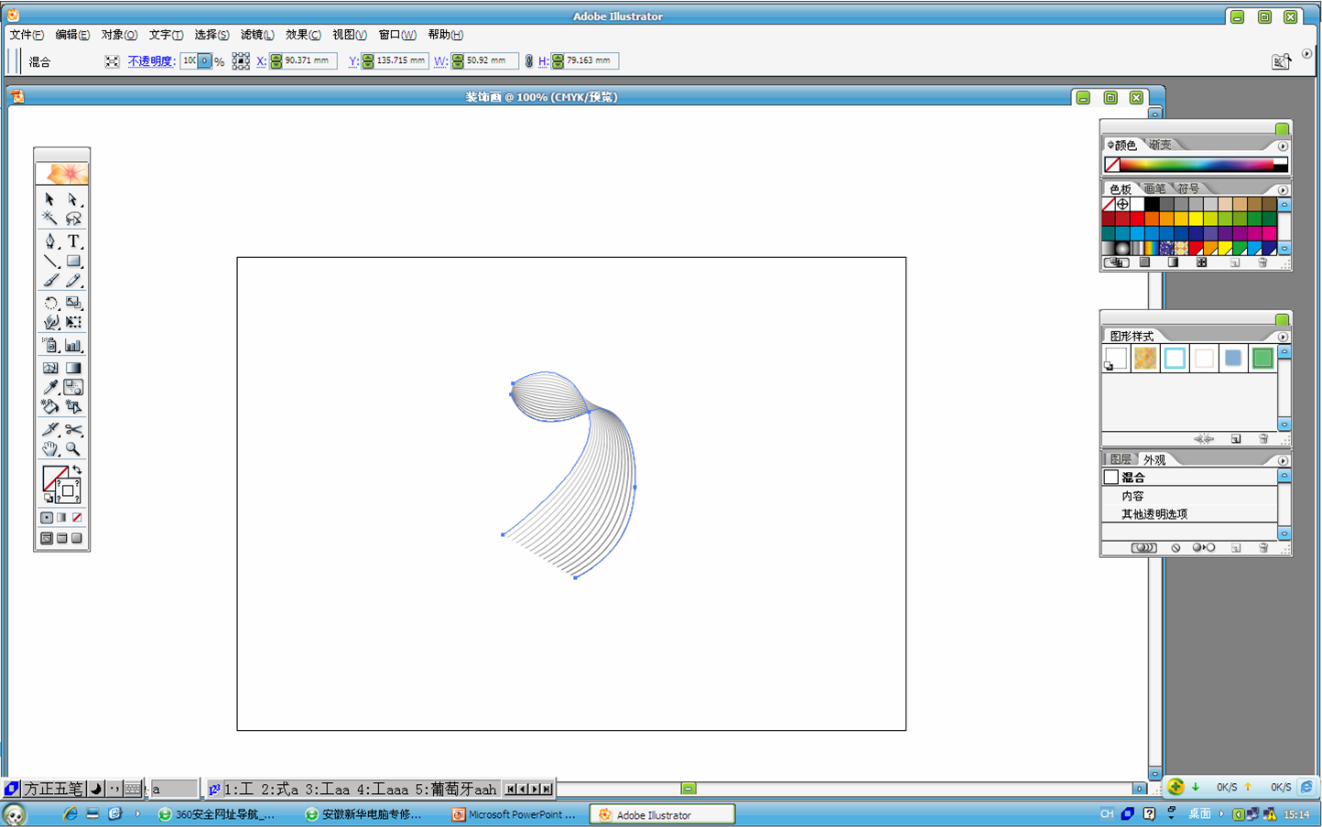
Task: Pick the Magic Wand tool
Action: point(50,219)
